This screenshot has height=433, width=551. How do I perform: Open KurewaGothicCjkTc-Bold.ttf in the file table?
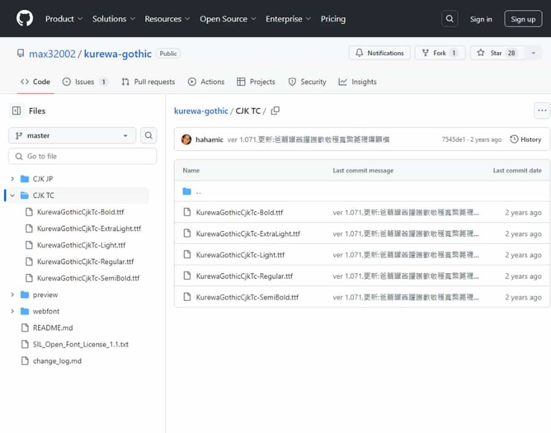[x=239, y=212]
